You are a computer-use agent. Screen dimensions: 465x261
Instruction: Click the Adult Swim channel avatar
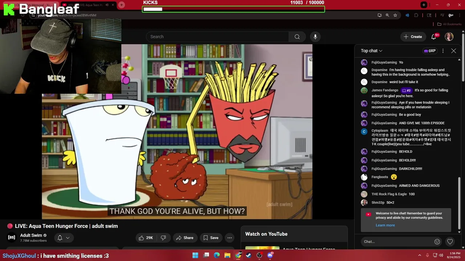[12, 237]
